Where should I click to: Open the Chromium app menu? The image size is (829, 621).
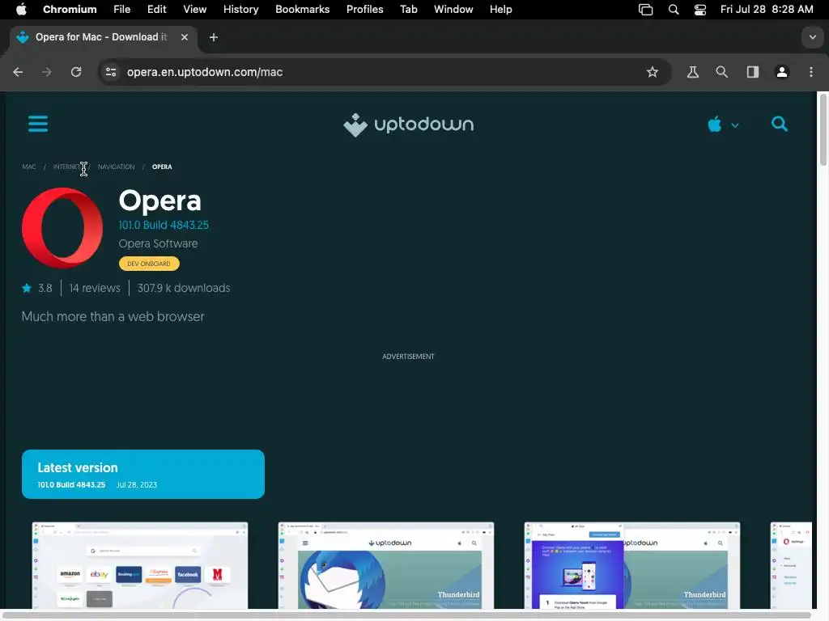pyautogui.click(x=70, y=9)
